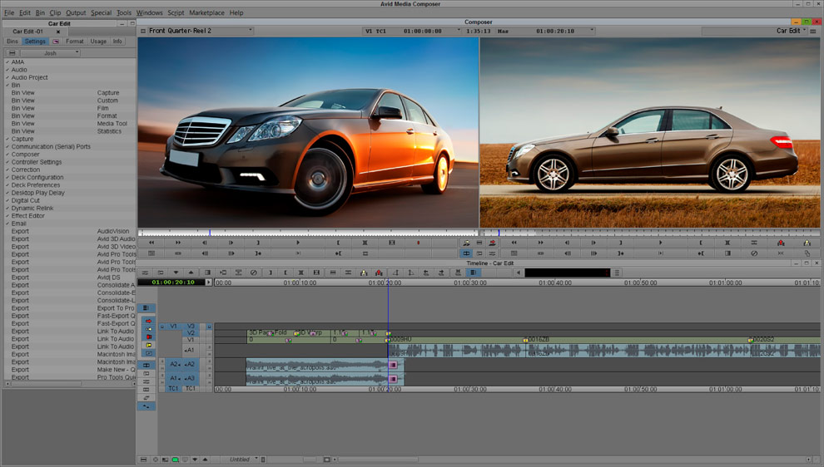Click the red Overwrite Trim tool icon
This screenshot has width=824, height=467.
coord(148,337)
